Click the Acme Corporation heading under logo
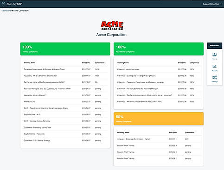The height and width of the screenshot is (170, 224). 111,35
